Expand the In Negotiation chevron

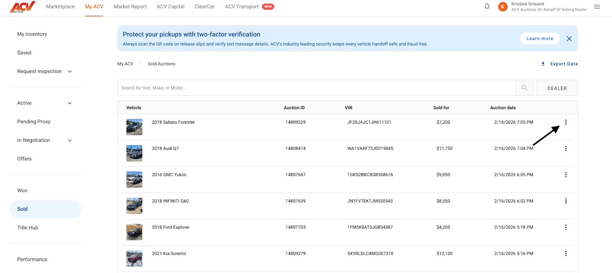coord(70,141)
